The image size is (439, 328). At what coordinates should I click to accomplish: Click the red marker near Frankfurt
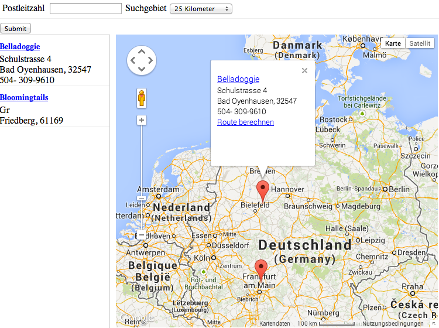tap(261, 269)
